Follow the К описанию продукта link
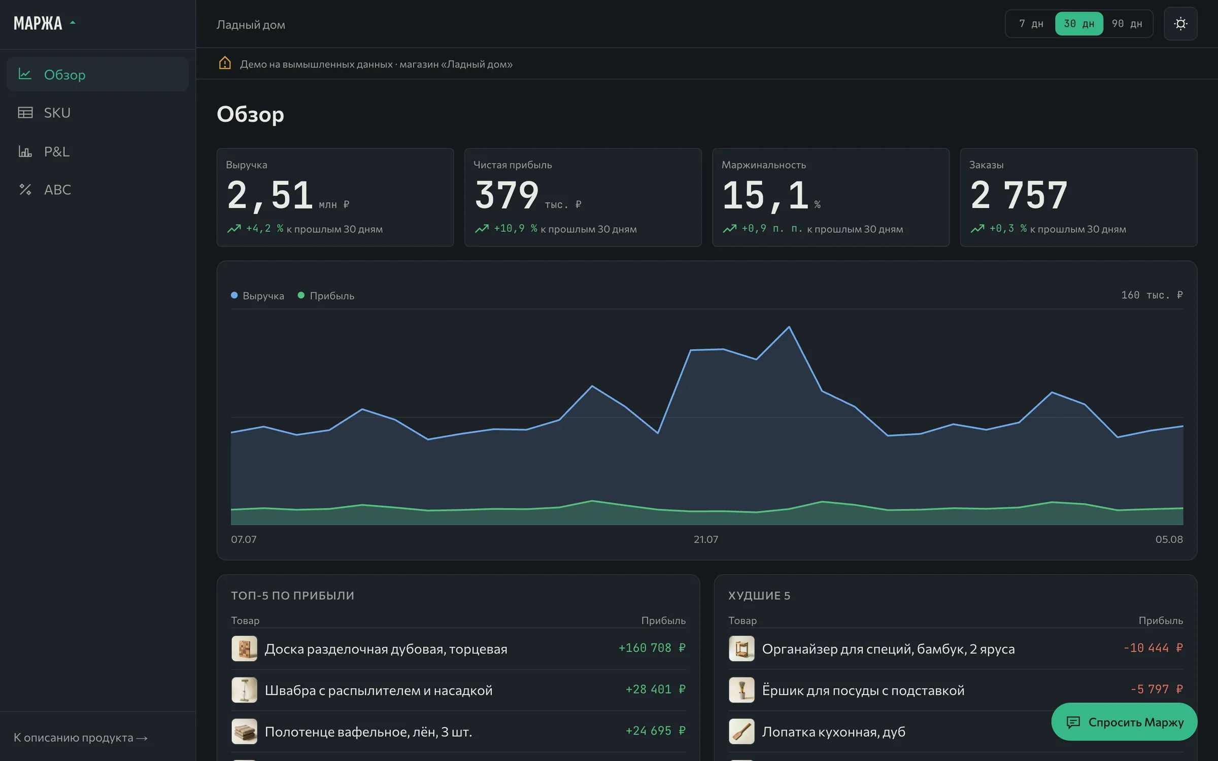Viewport: 1218px width, 761px height. tap(81, 738)
